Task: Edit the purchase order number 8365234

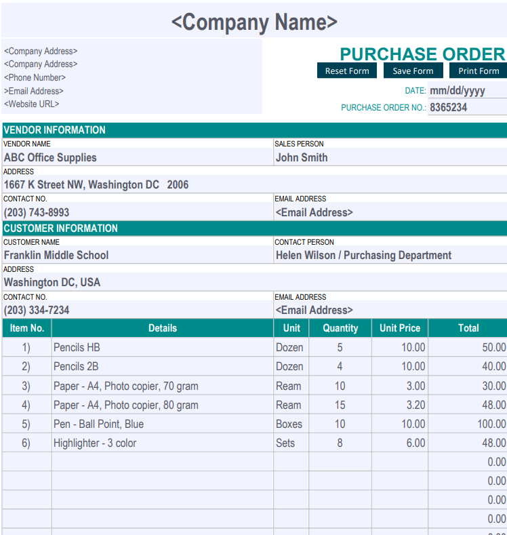Action: 467,107
